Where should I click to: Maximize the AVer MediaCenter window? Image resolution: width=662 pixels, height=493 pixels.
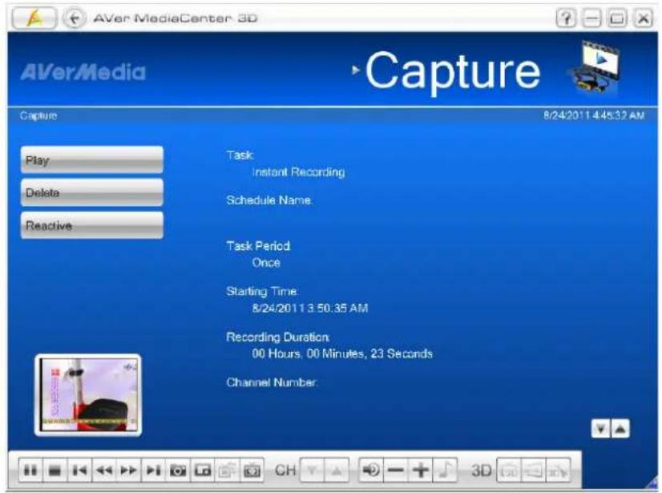click(x=617, y=18)
